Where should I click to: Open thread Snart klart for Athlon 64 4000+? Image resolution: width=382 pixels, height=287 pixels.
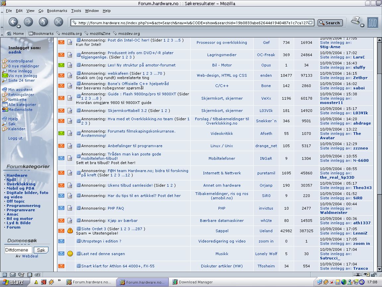pyautogui.click(x=118, y=266)
